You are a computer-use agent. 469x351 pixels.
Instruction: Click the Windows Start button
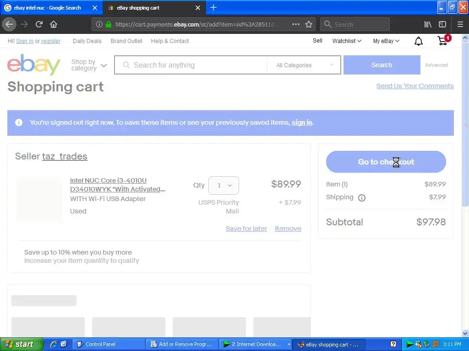(22, 344)
